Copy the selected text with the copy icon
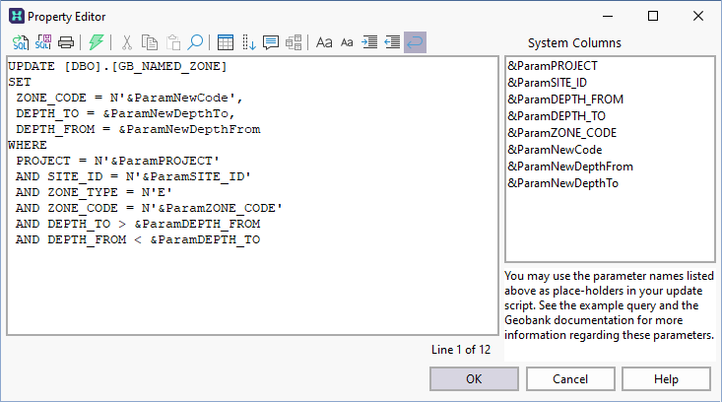Viewport: 722px width, 402px height. 149,42
